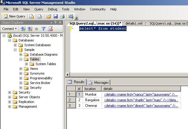Image resolution: width=188 pixels, height=129 pixels.
Task: Click the query editor scroll-left arrow
Action: pyautogui.click(x=67, y=75)
